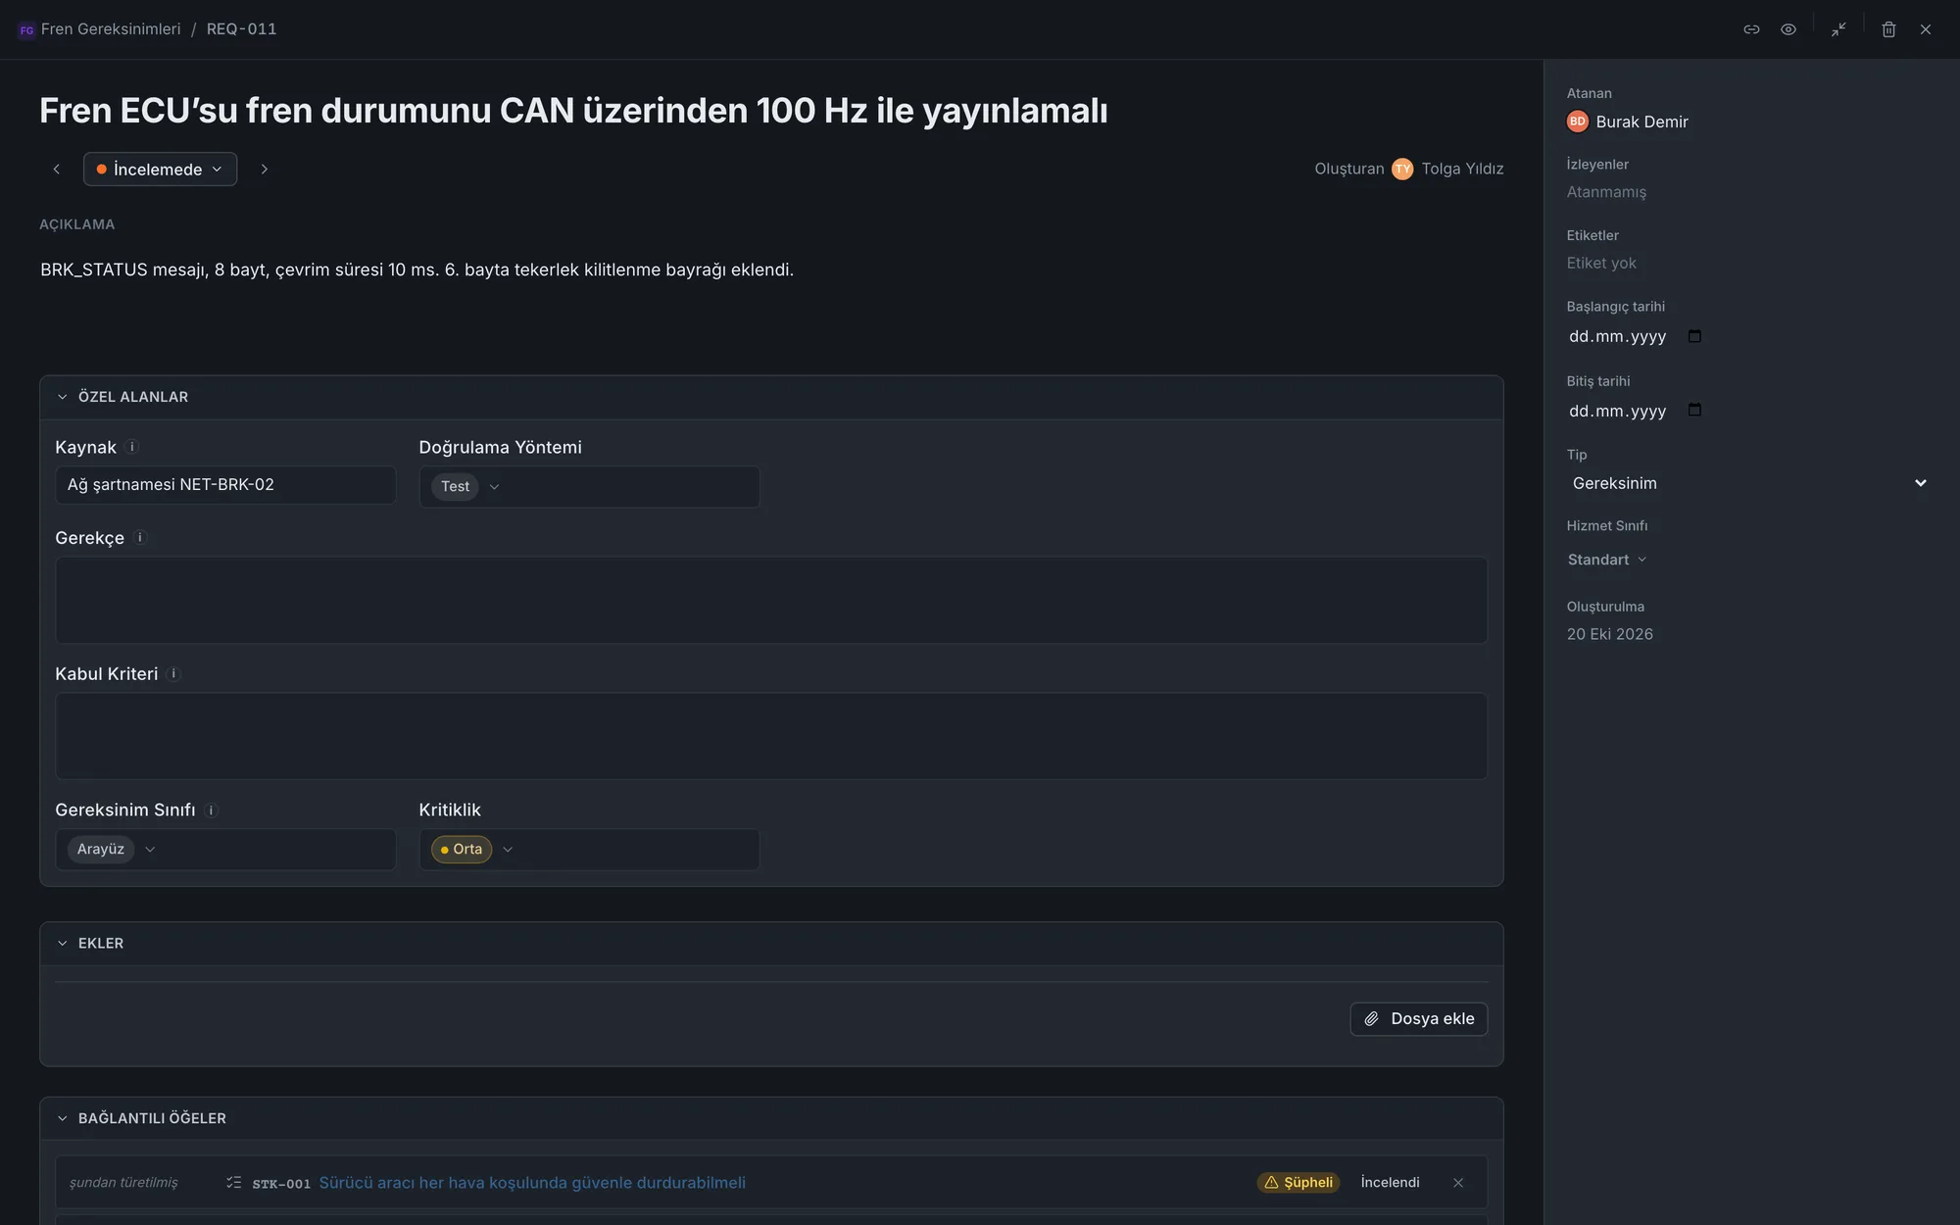Viewport: 1960px width, 1225px height.
Task: Click into the Gerekçe text area
Action: tap(771, 600)
